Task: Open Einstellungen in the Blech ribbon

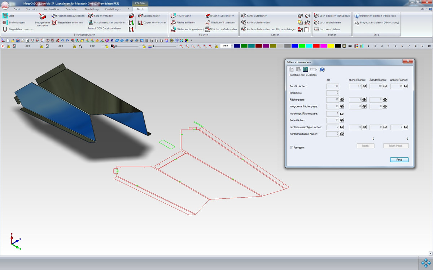Action: pyautogui.click(x=14, y=22)
